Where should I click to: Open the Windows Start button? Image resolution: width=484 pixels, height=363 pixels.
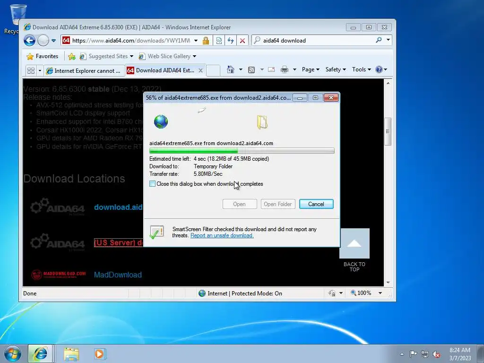click(13, 354)
